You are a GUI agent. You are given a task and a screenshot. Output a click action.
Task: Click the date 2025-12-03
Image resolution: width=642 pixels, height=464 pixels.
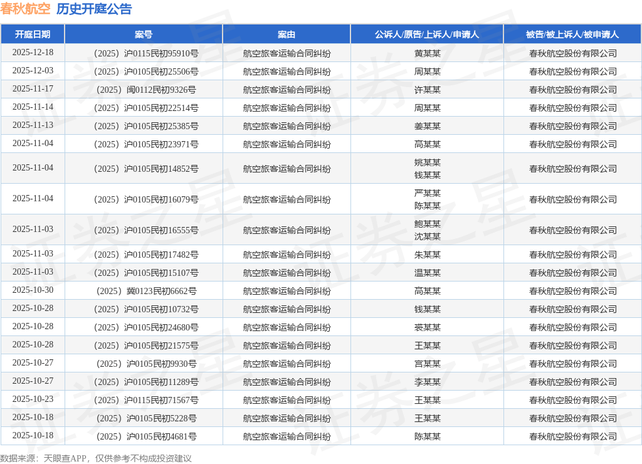33,70
